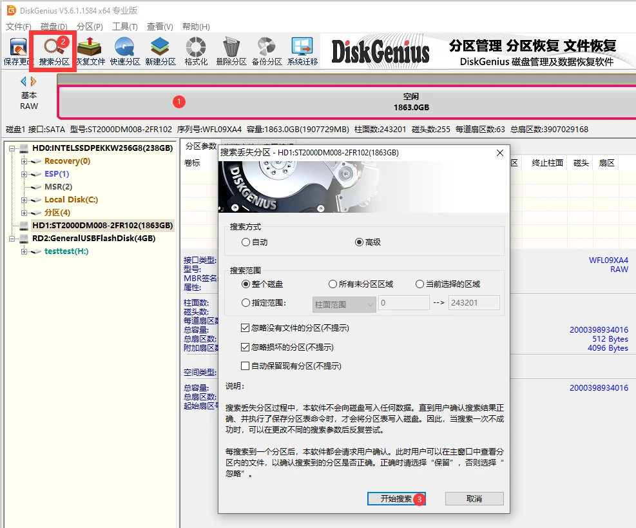Select RD2:GeneralUSBFlashDisk(4GB) in tree
636x528 pixels.
coord(94,239)
